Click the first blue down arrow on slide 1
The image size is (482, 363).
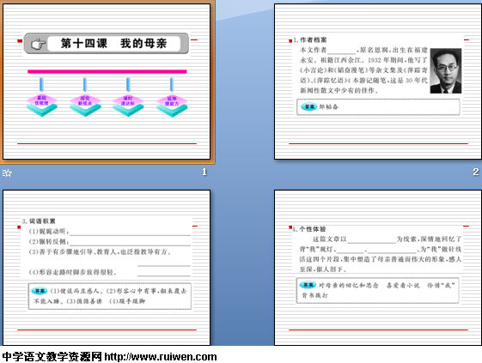[42, 85]
